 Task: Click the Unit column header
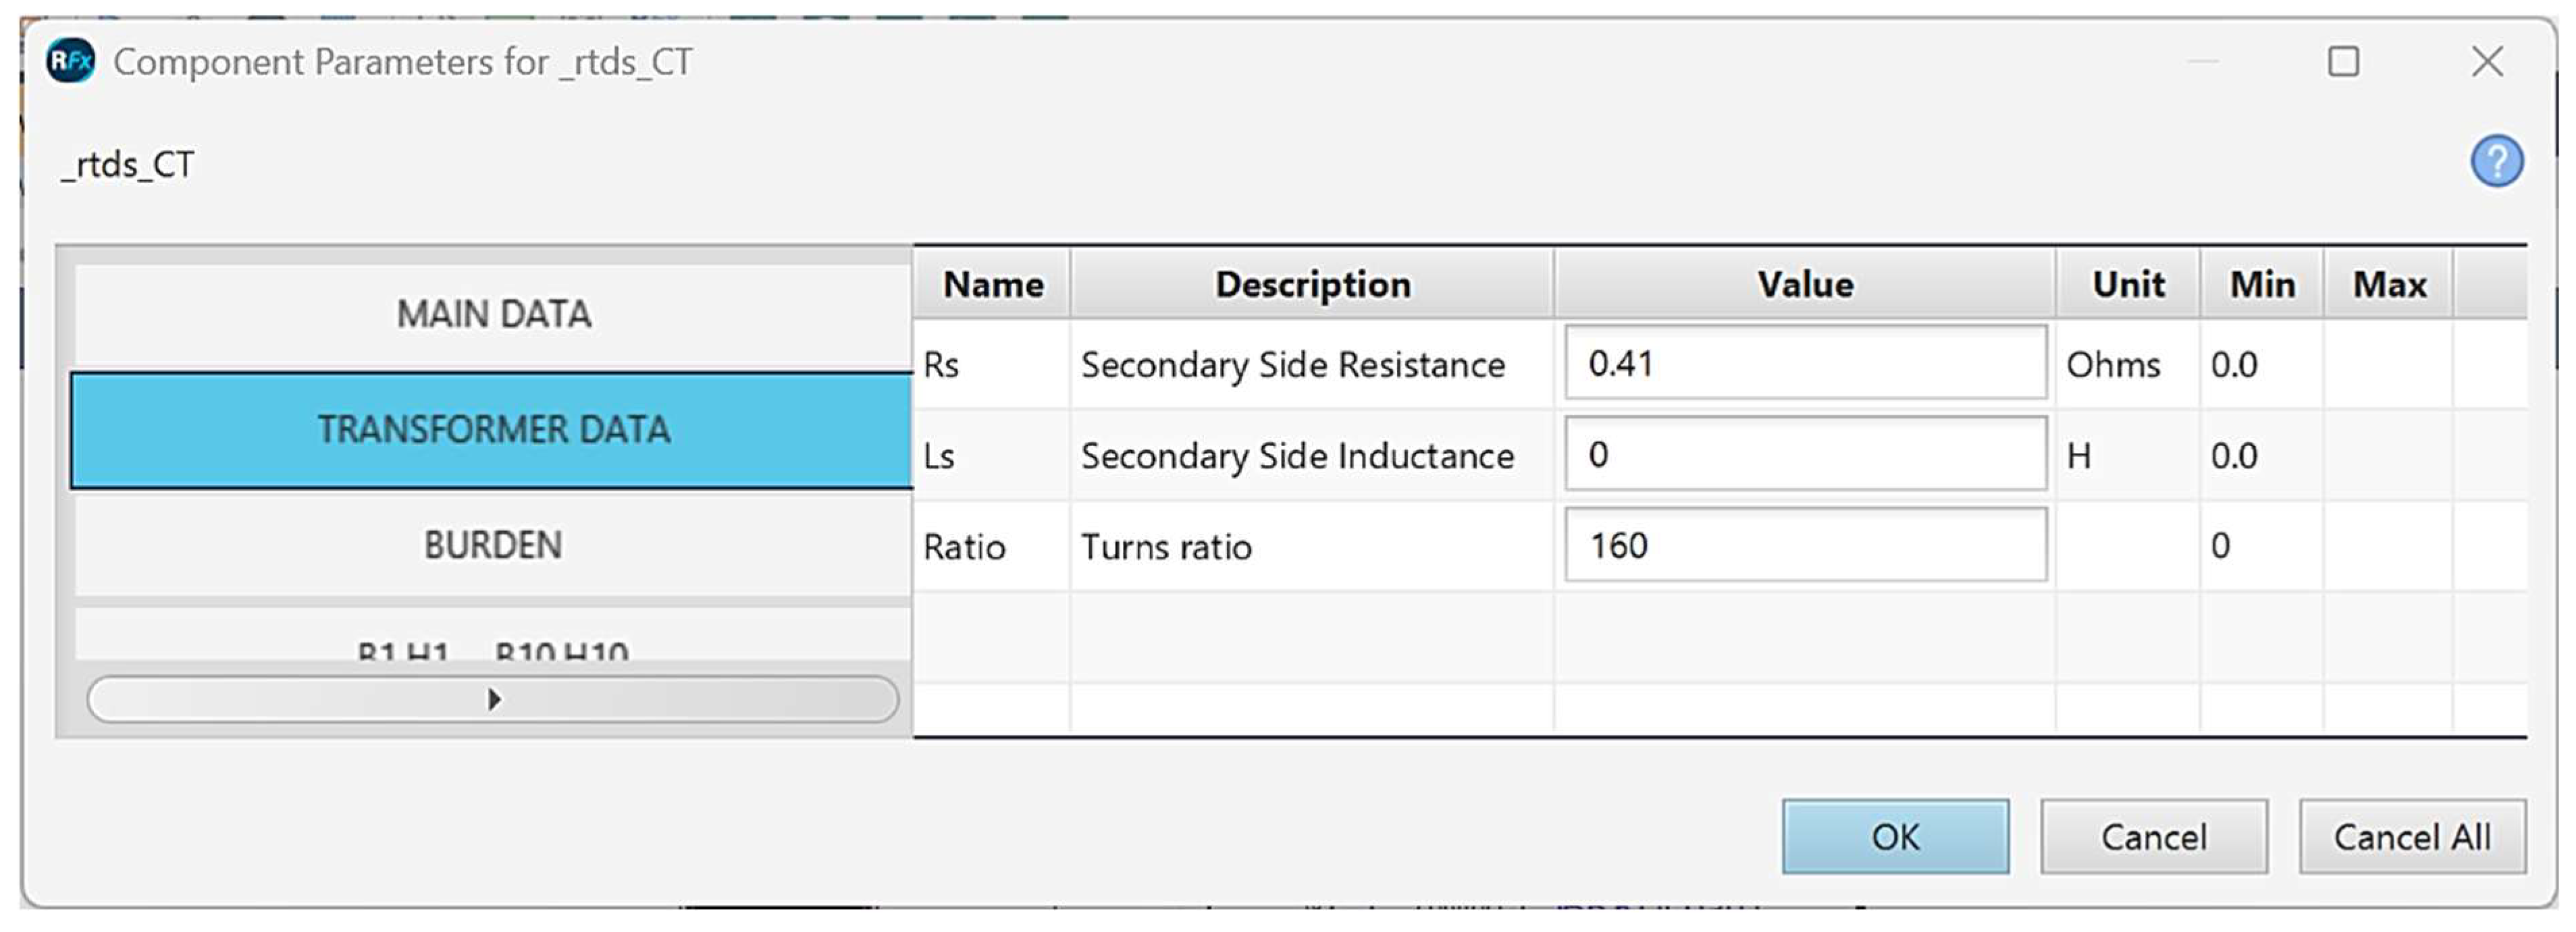coord(2127,285)
